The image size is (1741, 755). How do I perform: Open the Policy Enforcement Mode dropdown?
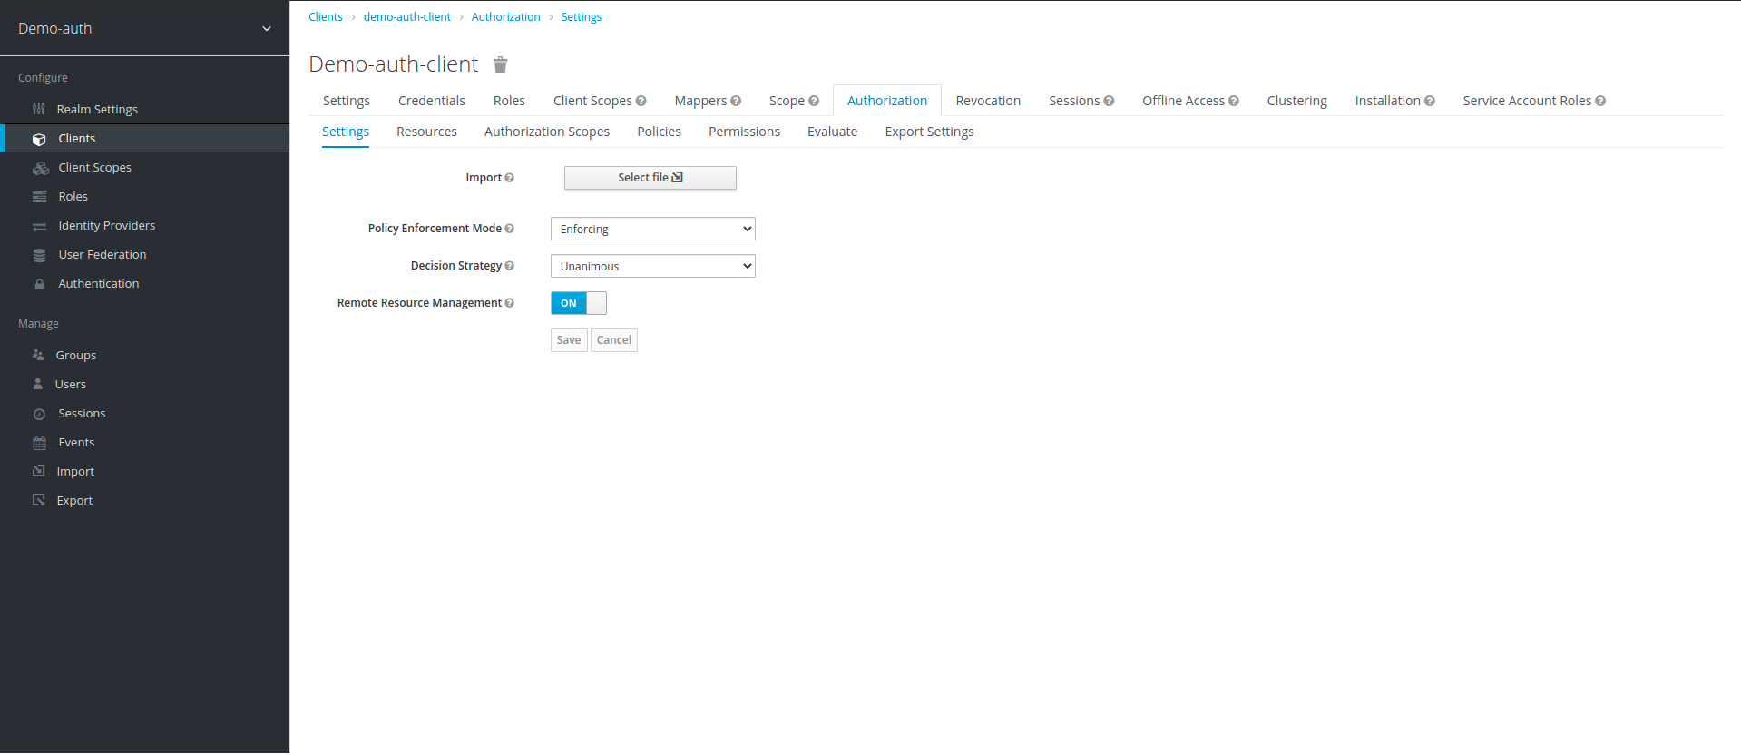click(652, 229)
